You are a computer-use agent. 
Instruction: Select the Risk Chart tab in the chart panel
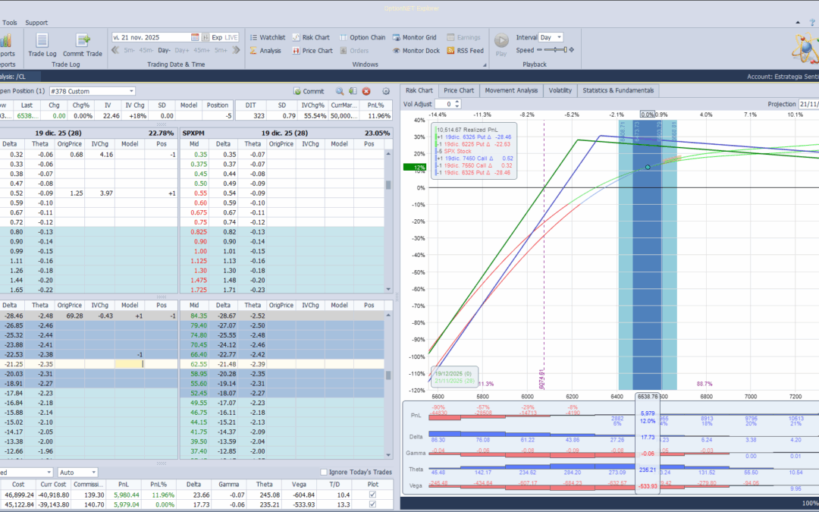419,90
